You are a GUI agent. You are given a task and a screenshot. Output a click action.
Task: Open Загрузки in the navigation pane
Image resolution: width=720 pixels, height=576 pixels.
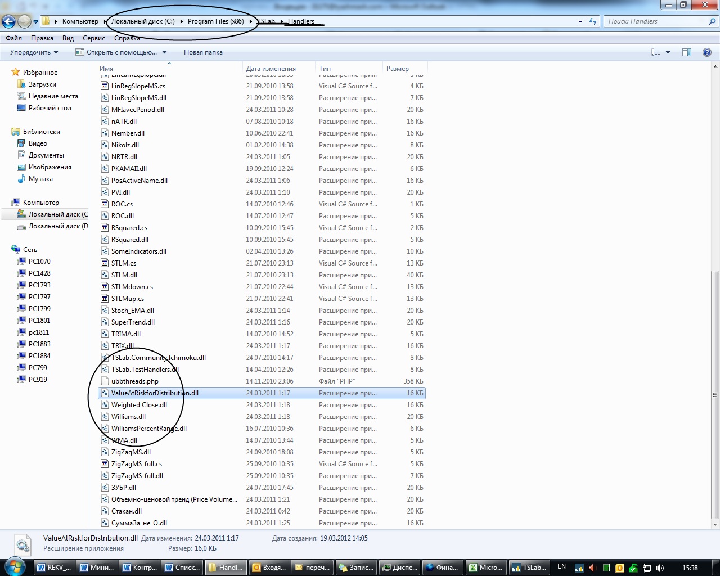coord(42,84)
